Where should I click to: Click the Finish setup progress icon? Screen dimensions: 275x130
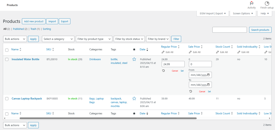click(x=267, y=4)
